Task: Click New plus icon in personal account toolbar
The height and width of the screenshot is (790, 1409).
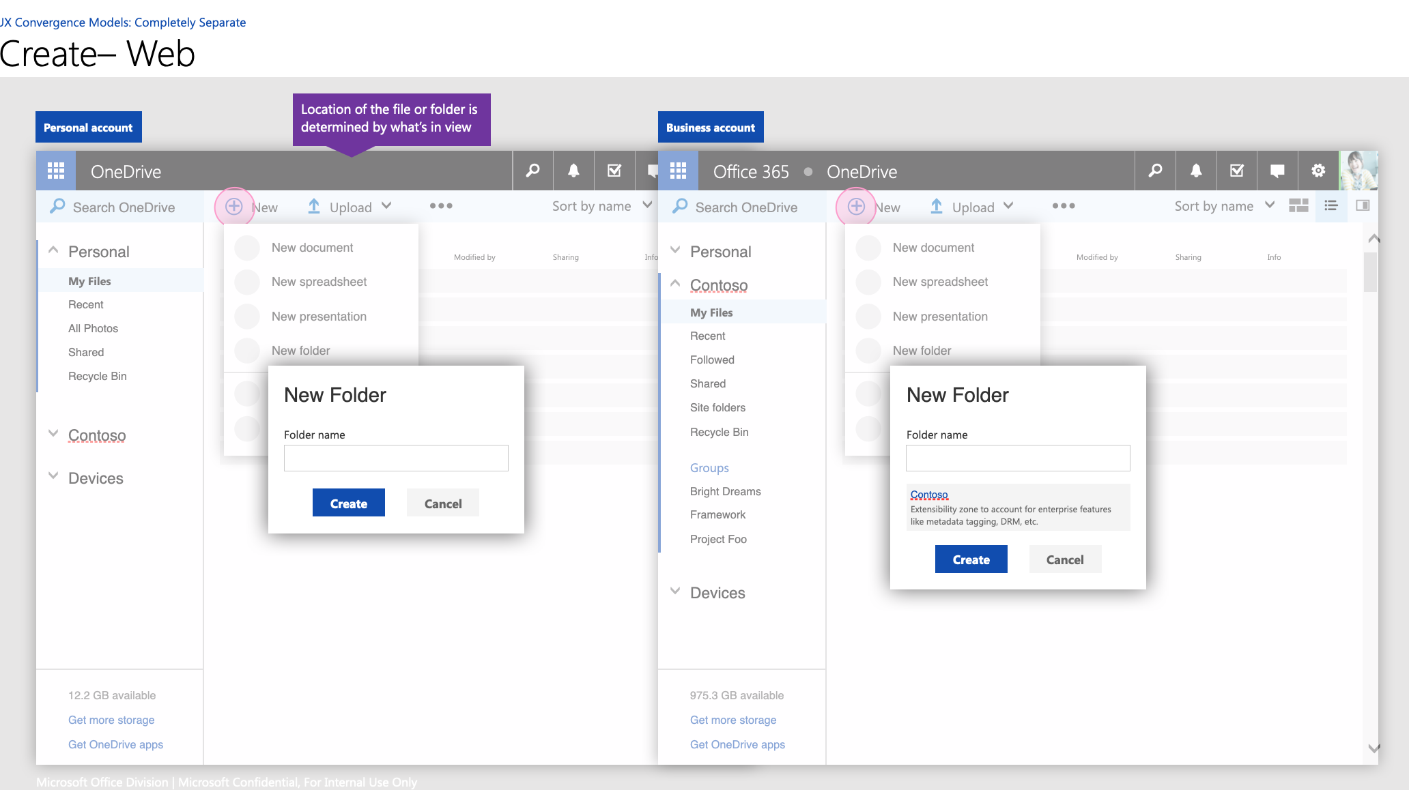Action: tap(234, 206)
